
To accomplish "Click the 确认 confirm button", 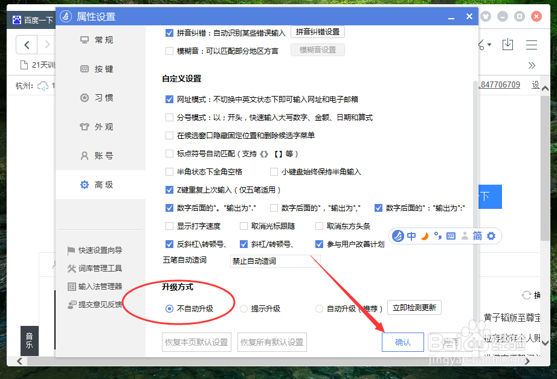I will pyautogui.click(x=402, y=342).
